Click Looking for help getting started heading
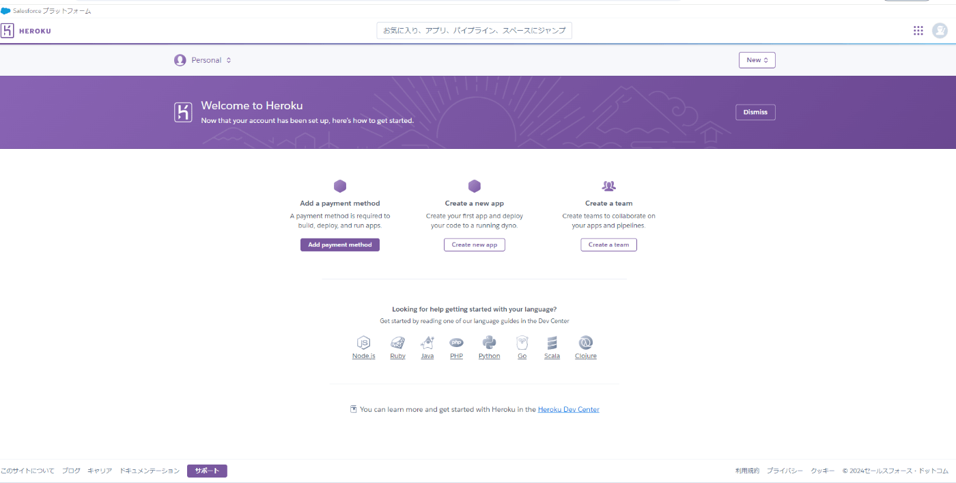Viewport: 956px width, 483px height. point(475,309)
